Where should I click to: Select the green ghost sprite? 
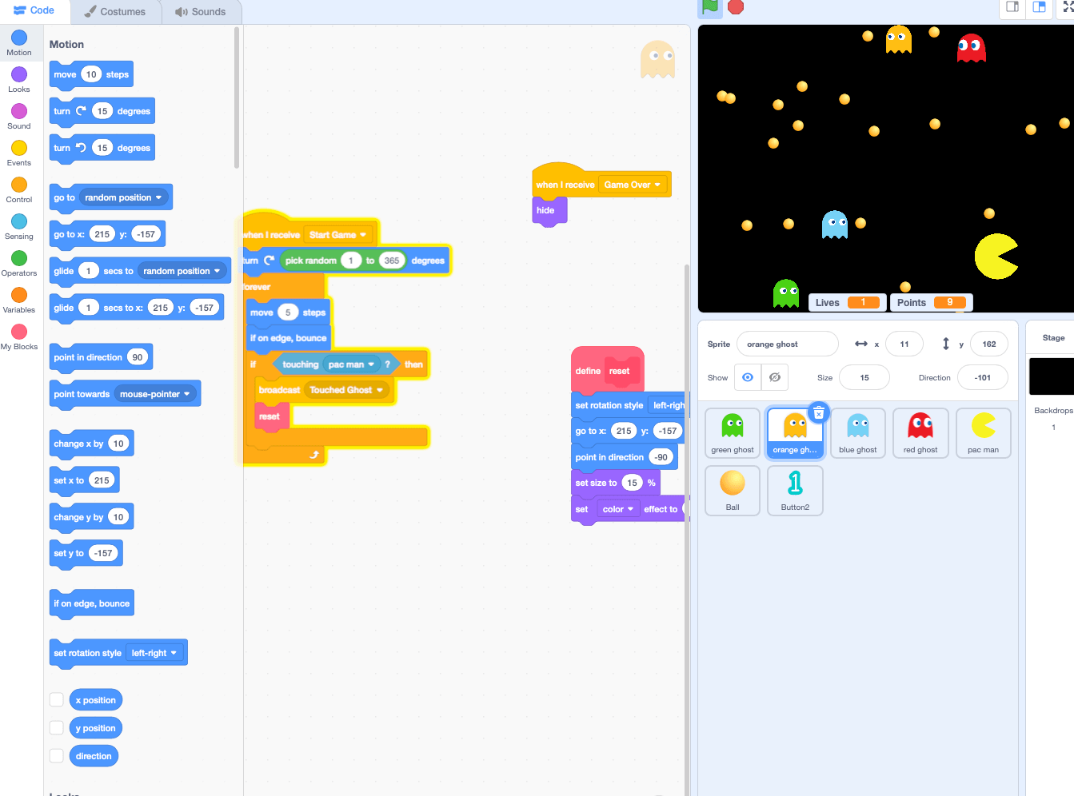(733, 433)
